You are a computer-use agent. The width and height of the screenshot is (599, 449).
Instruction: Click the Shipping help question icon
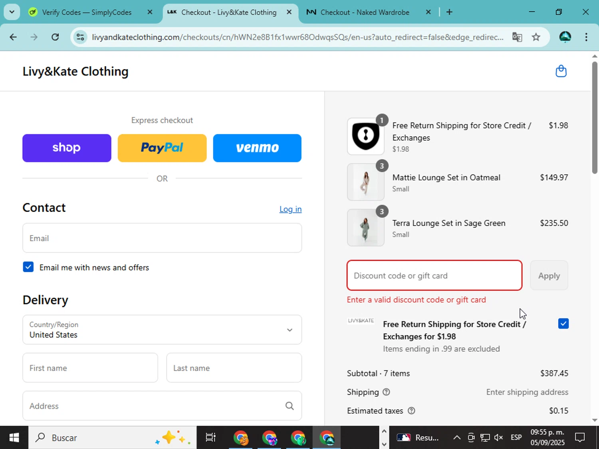[386, 392]
